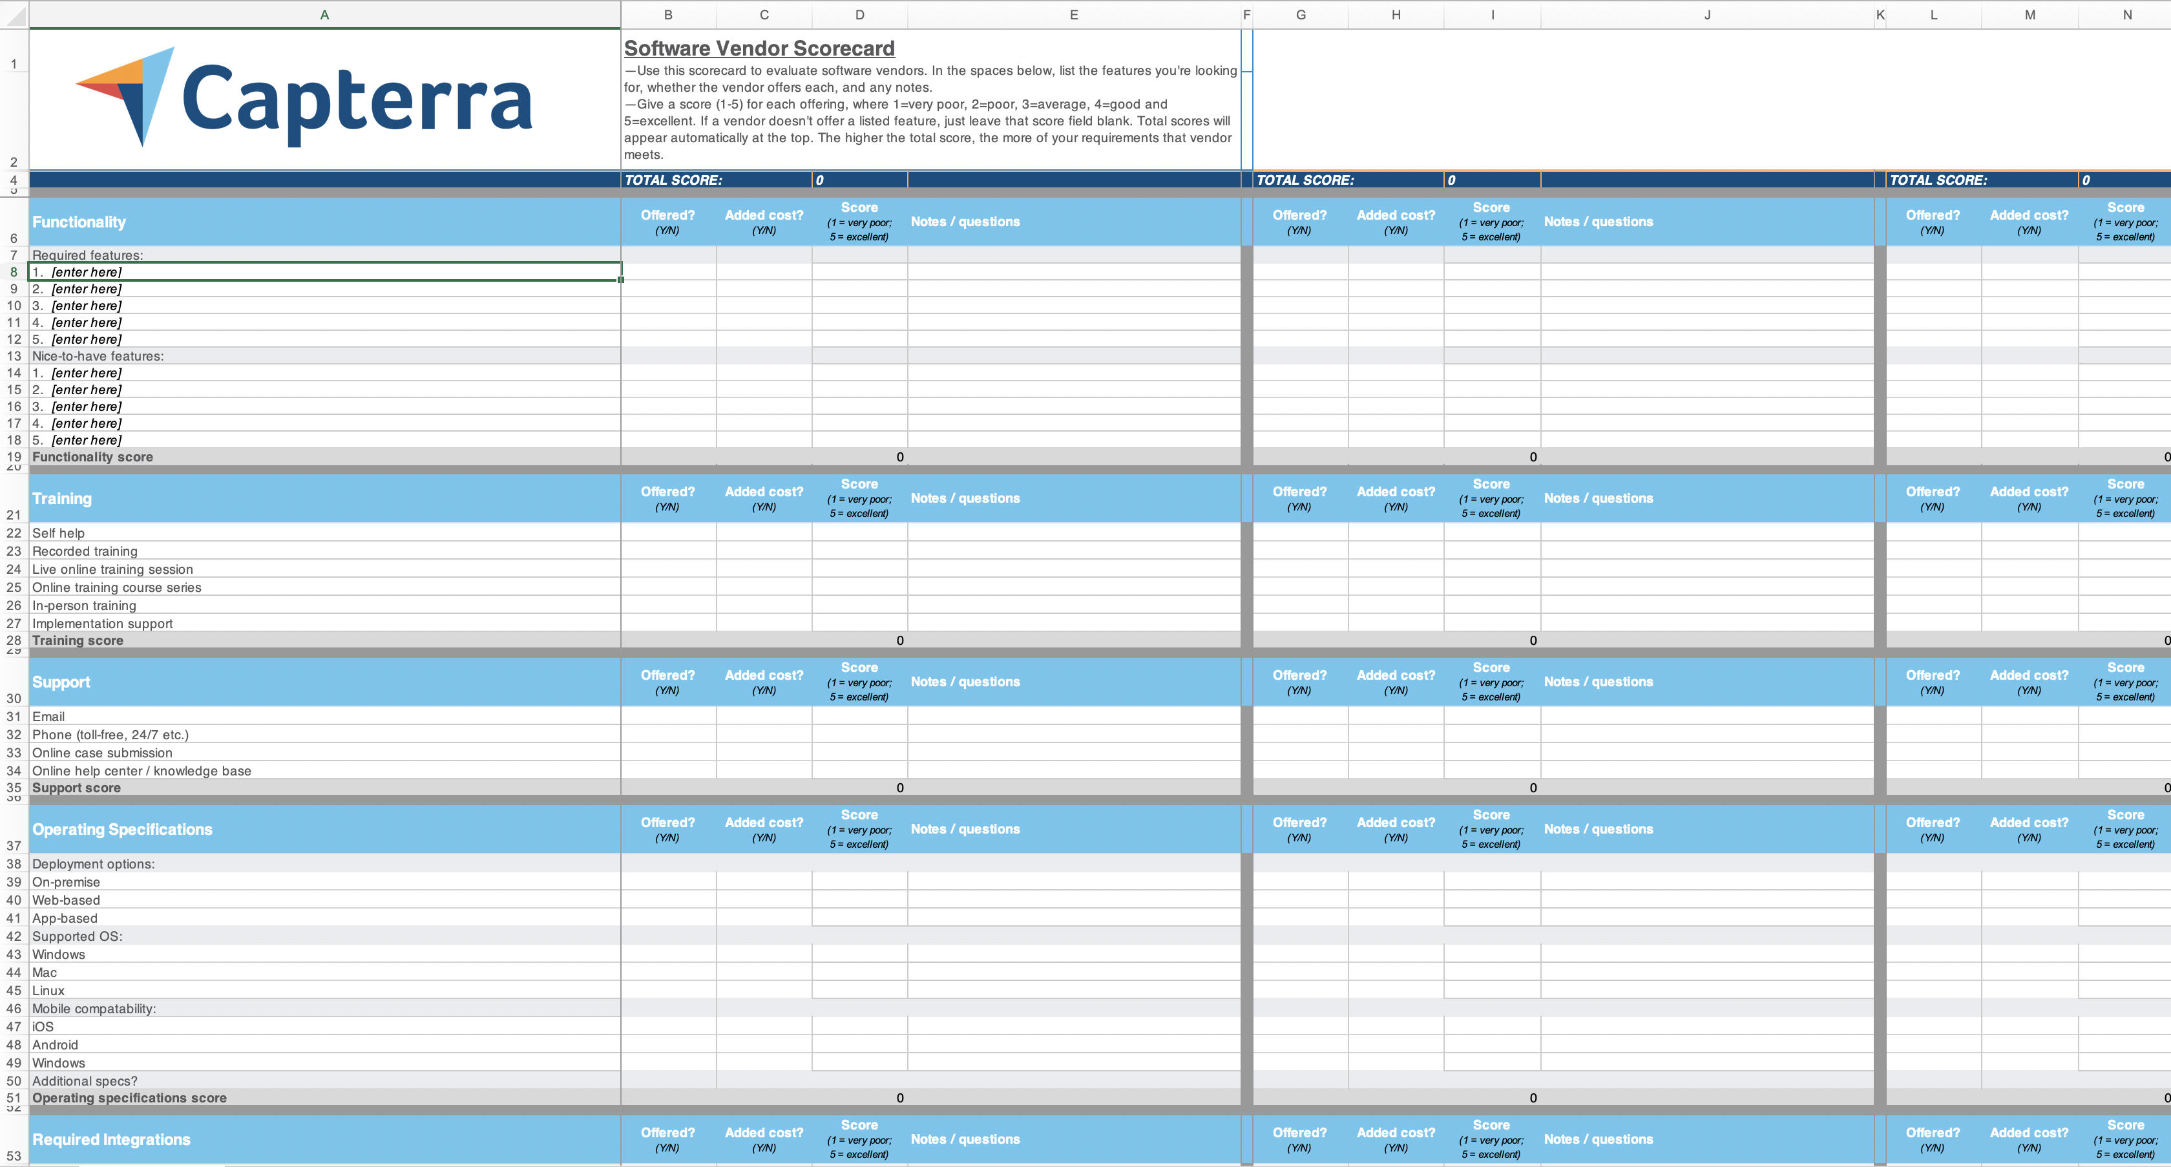Image resolution: width=2171 pixels, height=1167 pixels.
Task: Select '3. [enter here]' in row 16
Action: (324, 406)
